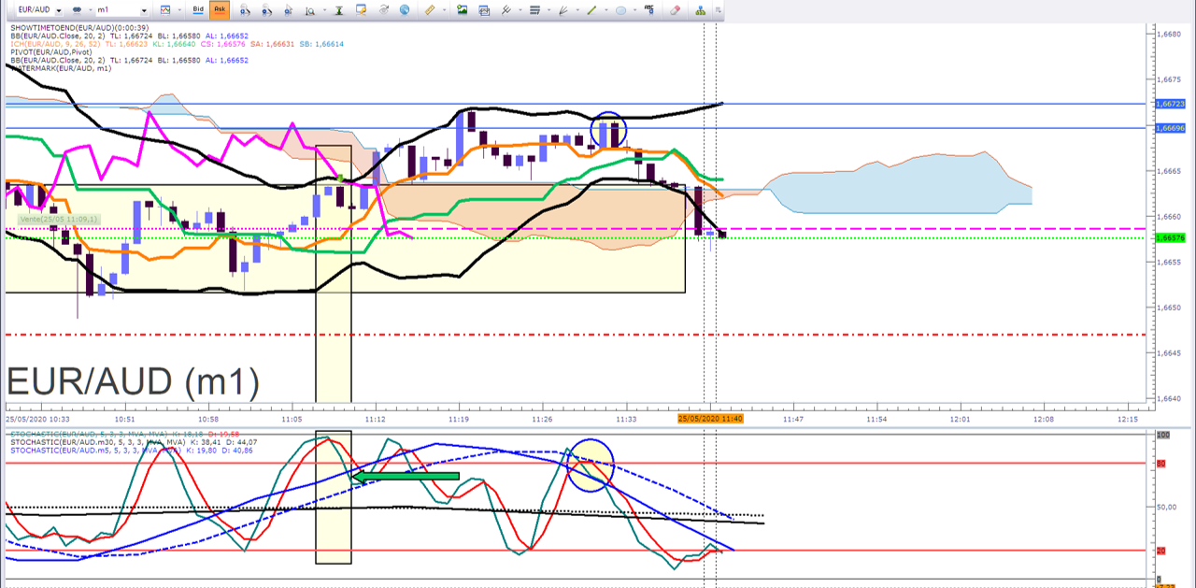
Task: Click the vertical fit scale icon
Action: point(339,9)
